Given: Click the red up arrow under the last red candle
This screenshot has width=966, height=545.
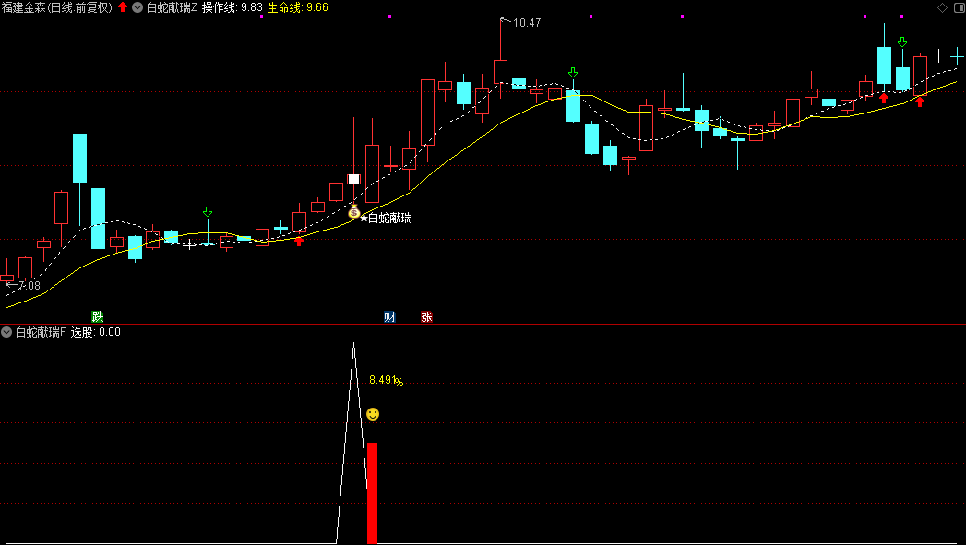Looking at the screenshot, I should point(920,101).
